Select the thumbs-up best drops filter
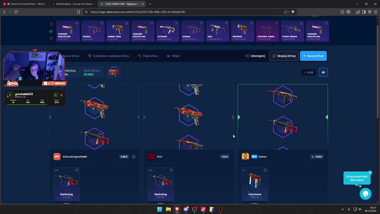 51,31
